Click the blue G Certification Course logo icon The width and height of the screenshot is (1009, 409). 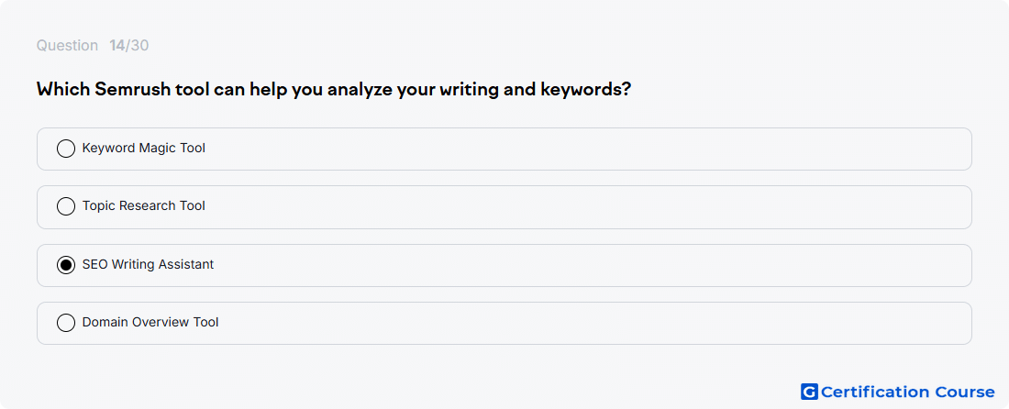pos(809,392)
